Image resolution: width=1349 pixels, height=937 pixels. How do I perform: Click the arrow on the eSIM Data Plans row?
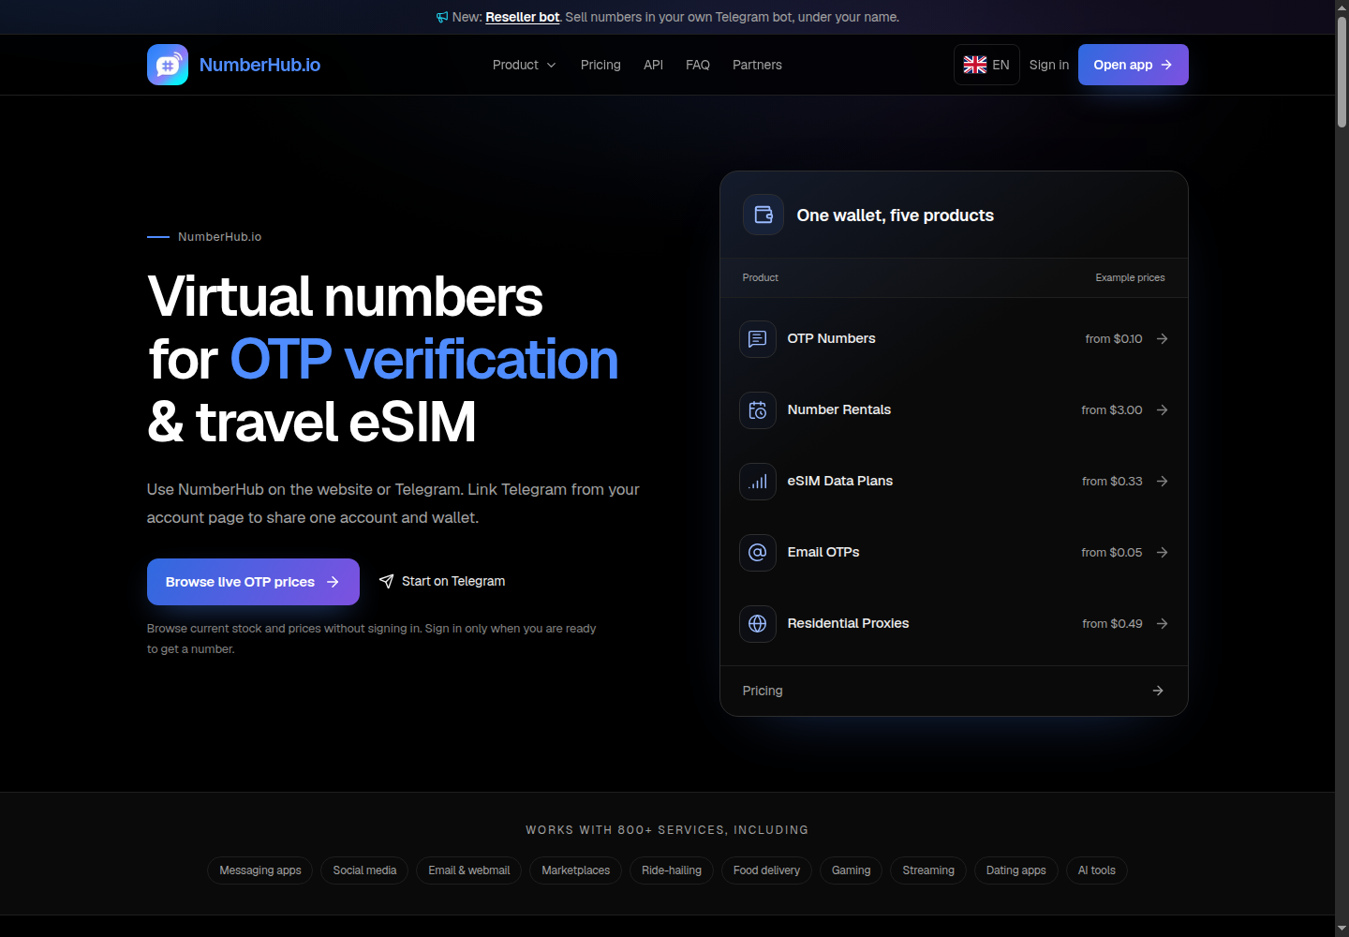[x=1162, y=482]
